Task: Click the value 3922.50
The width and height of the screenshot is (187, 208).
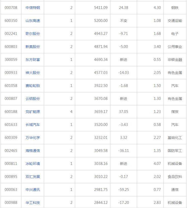Action: tap(101, 86)
